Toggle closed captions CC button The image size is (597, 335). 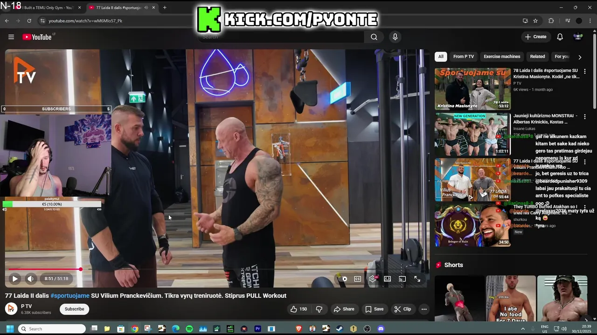pos(357,279)
